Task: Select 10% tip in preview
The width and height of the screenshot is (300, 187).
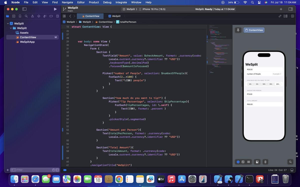Action: [264, 84]
